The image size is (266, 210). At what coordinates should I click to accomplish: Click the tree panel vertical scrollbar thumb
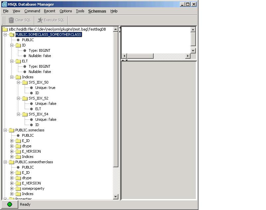tap(115, 100)
